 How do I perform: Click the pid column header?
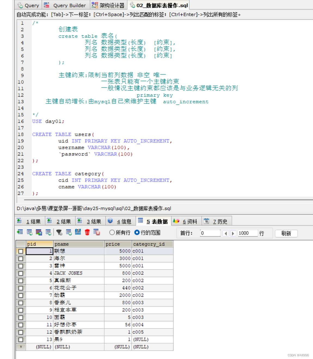tap(39, 244)
